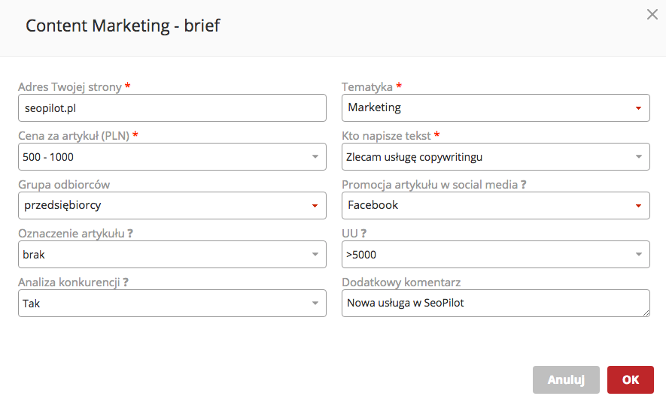Open the Kto napisze tekst dropdown
Viewport: 666px width, 402px height.
coord(495,157)
